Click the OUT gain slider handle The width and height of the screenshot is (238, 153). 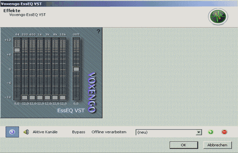76,69
